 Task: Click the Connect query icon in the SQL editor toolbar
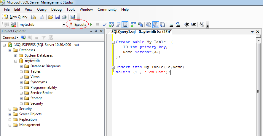(x=7, y=25)
